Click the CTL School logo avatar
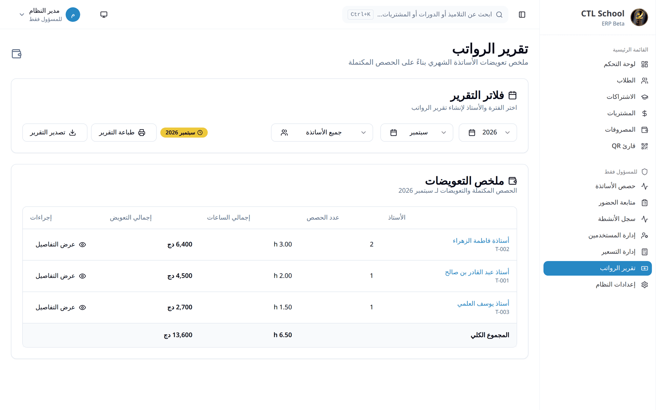The height and width of the screenshot is (410, 656). tap(639, 17)
